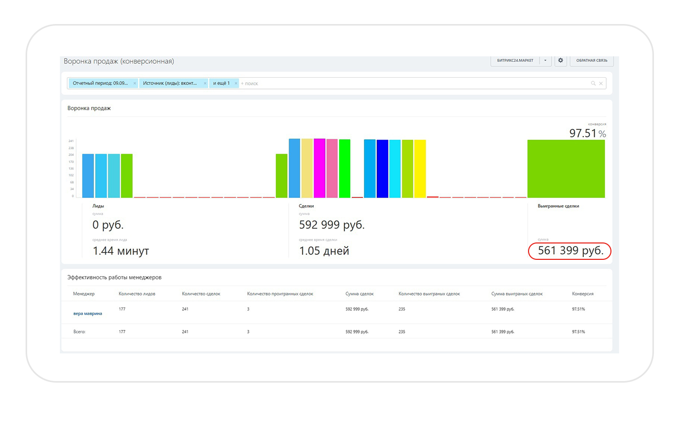Open the settings gear icon

560,60
